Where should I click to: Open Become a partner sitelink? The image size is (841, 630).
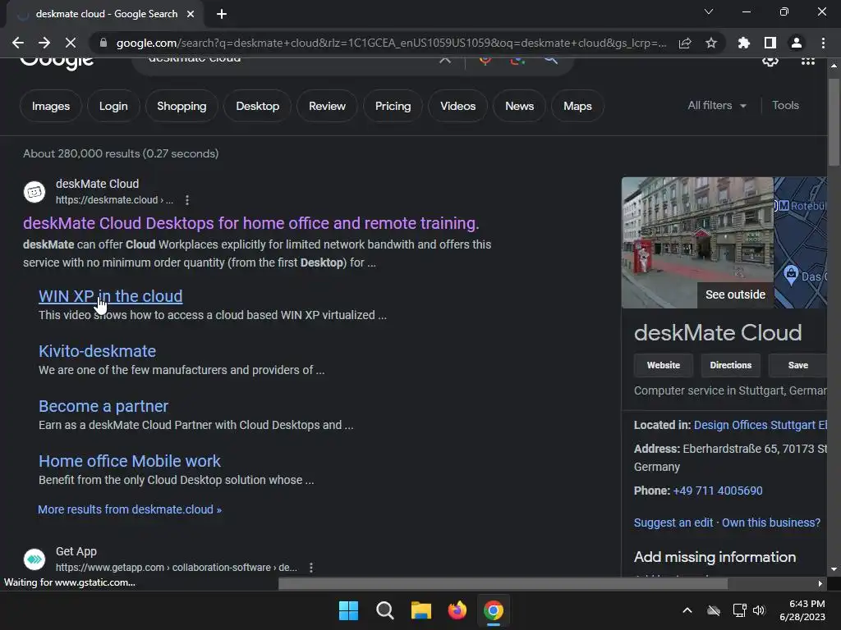coord(103,406)
